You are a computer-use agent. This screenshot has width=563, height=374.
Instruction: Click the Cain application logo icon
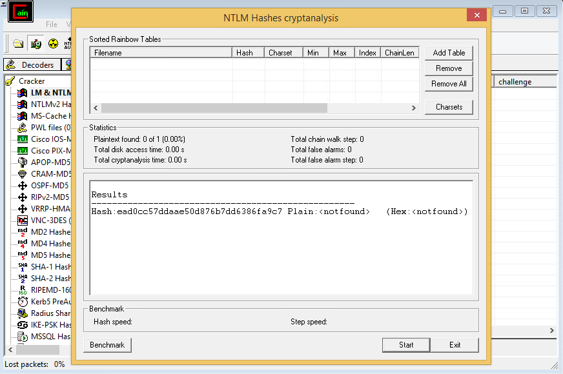[21, 12]
